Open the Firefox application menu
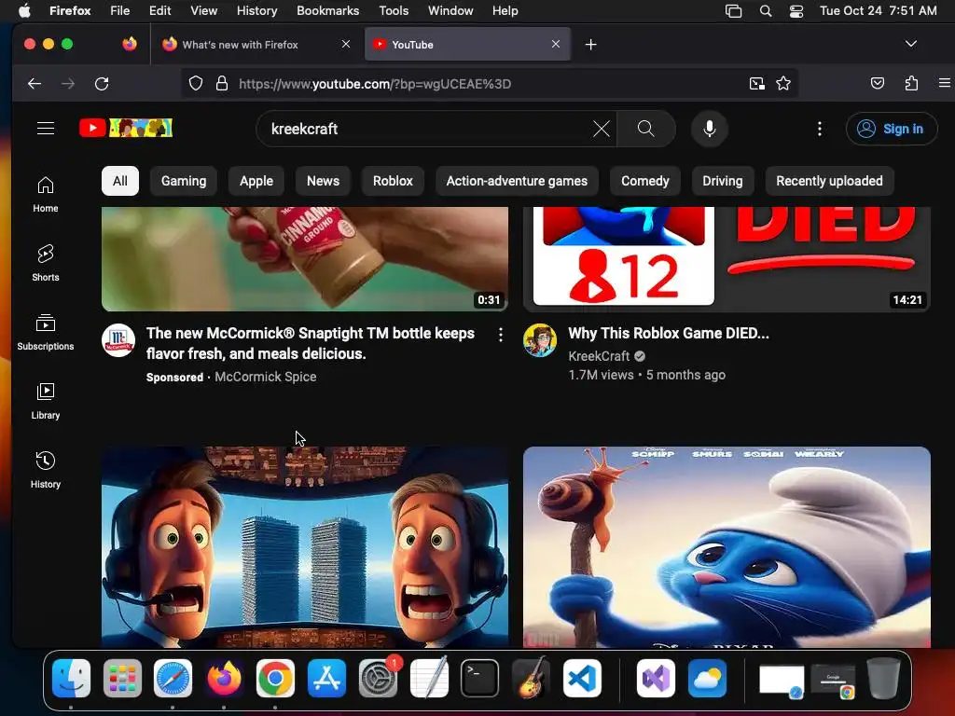The height and width of the screenshot is (716, 955). pyautogui.click(x=945, y=83)
